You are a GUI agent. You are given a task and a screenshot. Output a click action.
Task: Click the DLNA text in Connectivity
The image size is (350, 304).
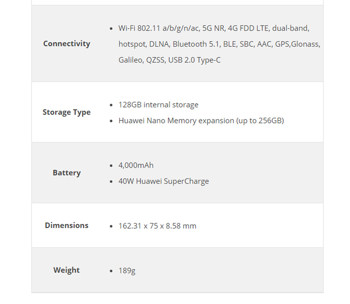[159, 44]
